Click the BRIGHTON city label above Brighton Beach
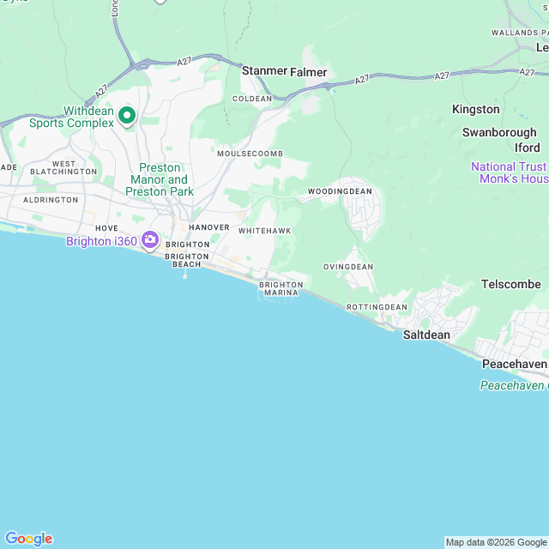549x549 pixels. click(x=188, y=244)
